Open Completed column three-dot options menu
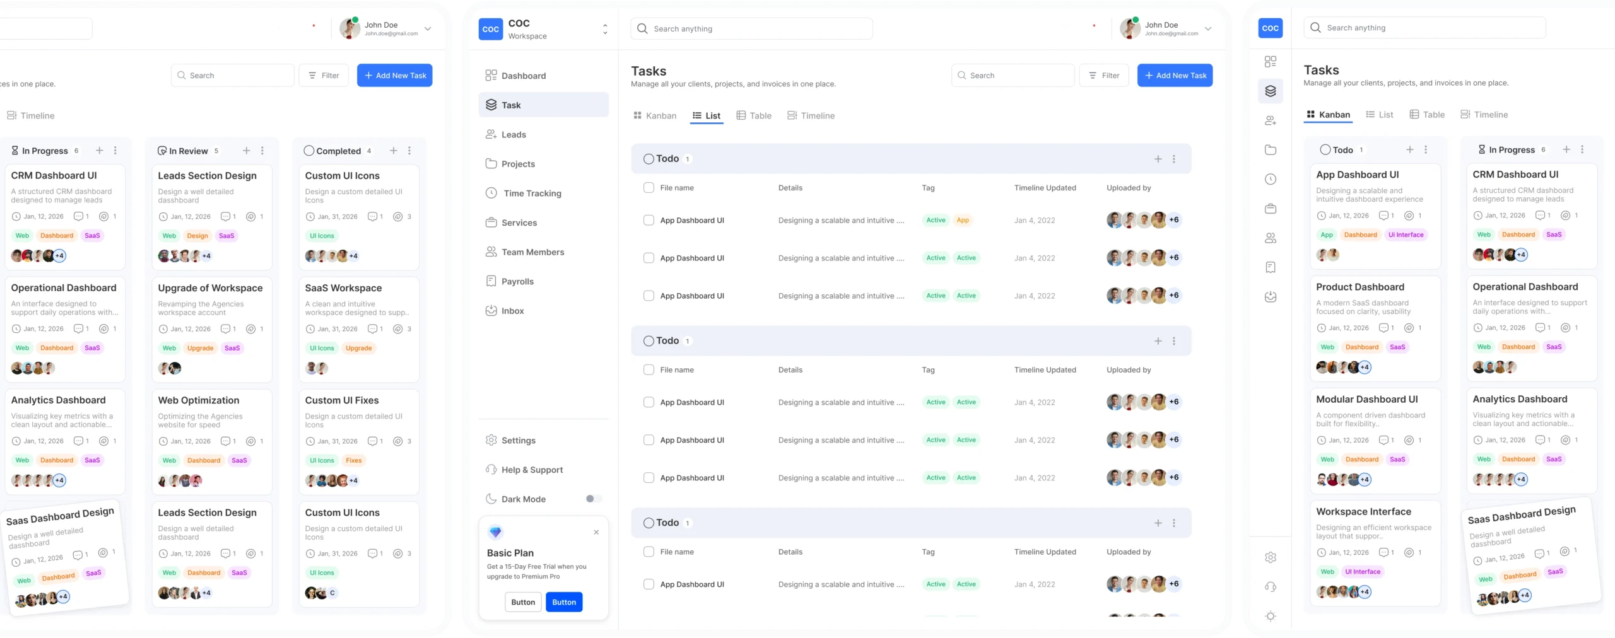This screenshot has height=638, width=1615. (409, 151)
